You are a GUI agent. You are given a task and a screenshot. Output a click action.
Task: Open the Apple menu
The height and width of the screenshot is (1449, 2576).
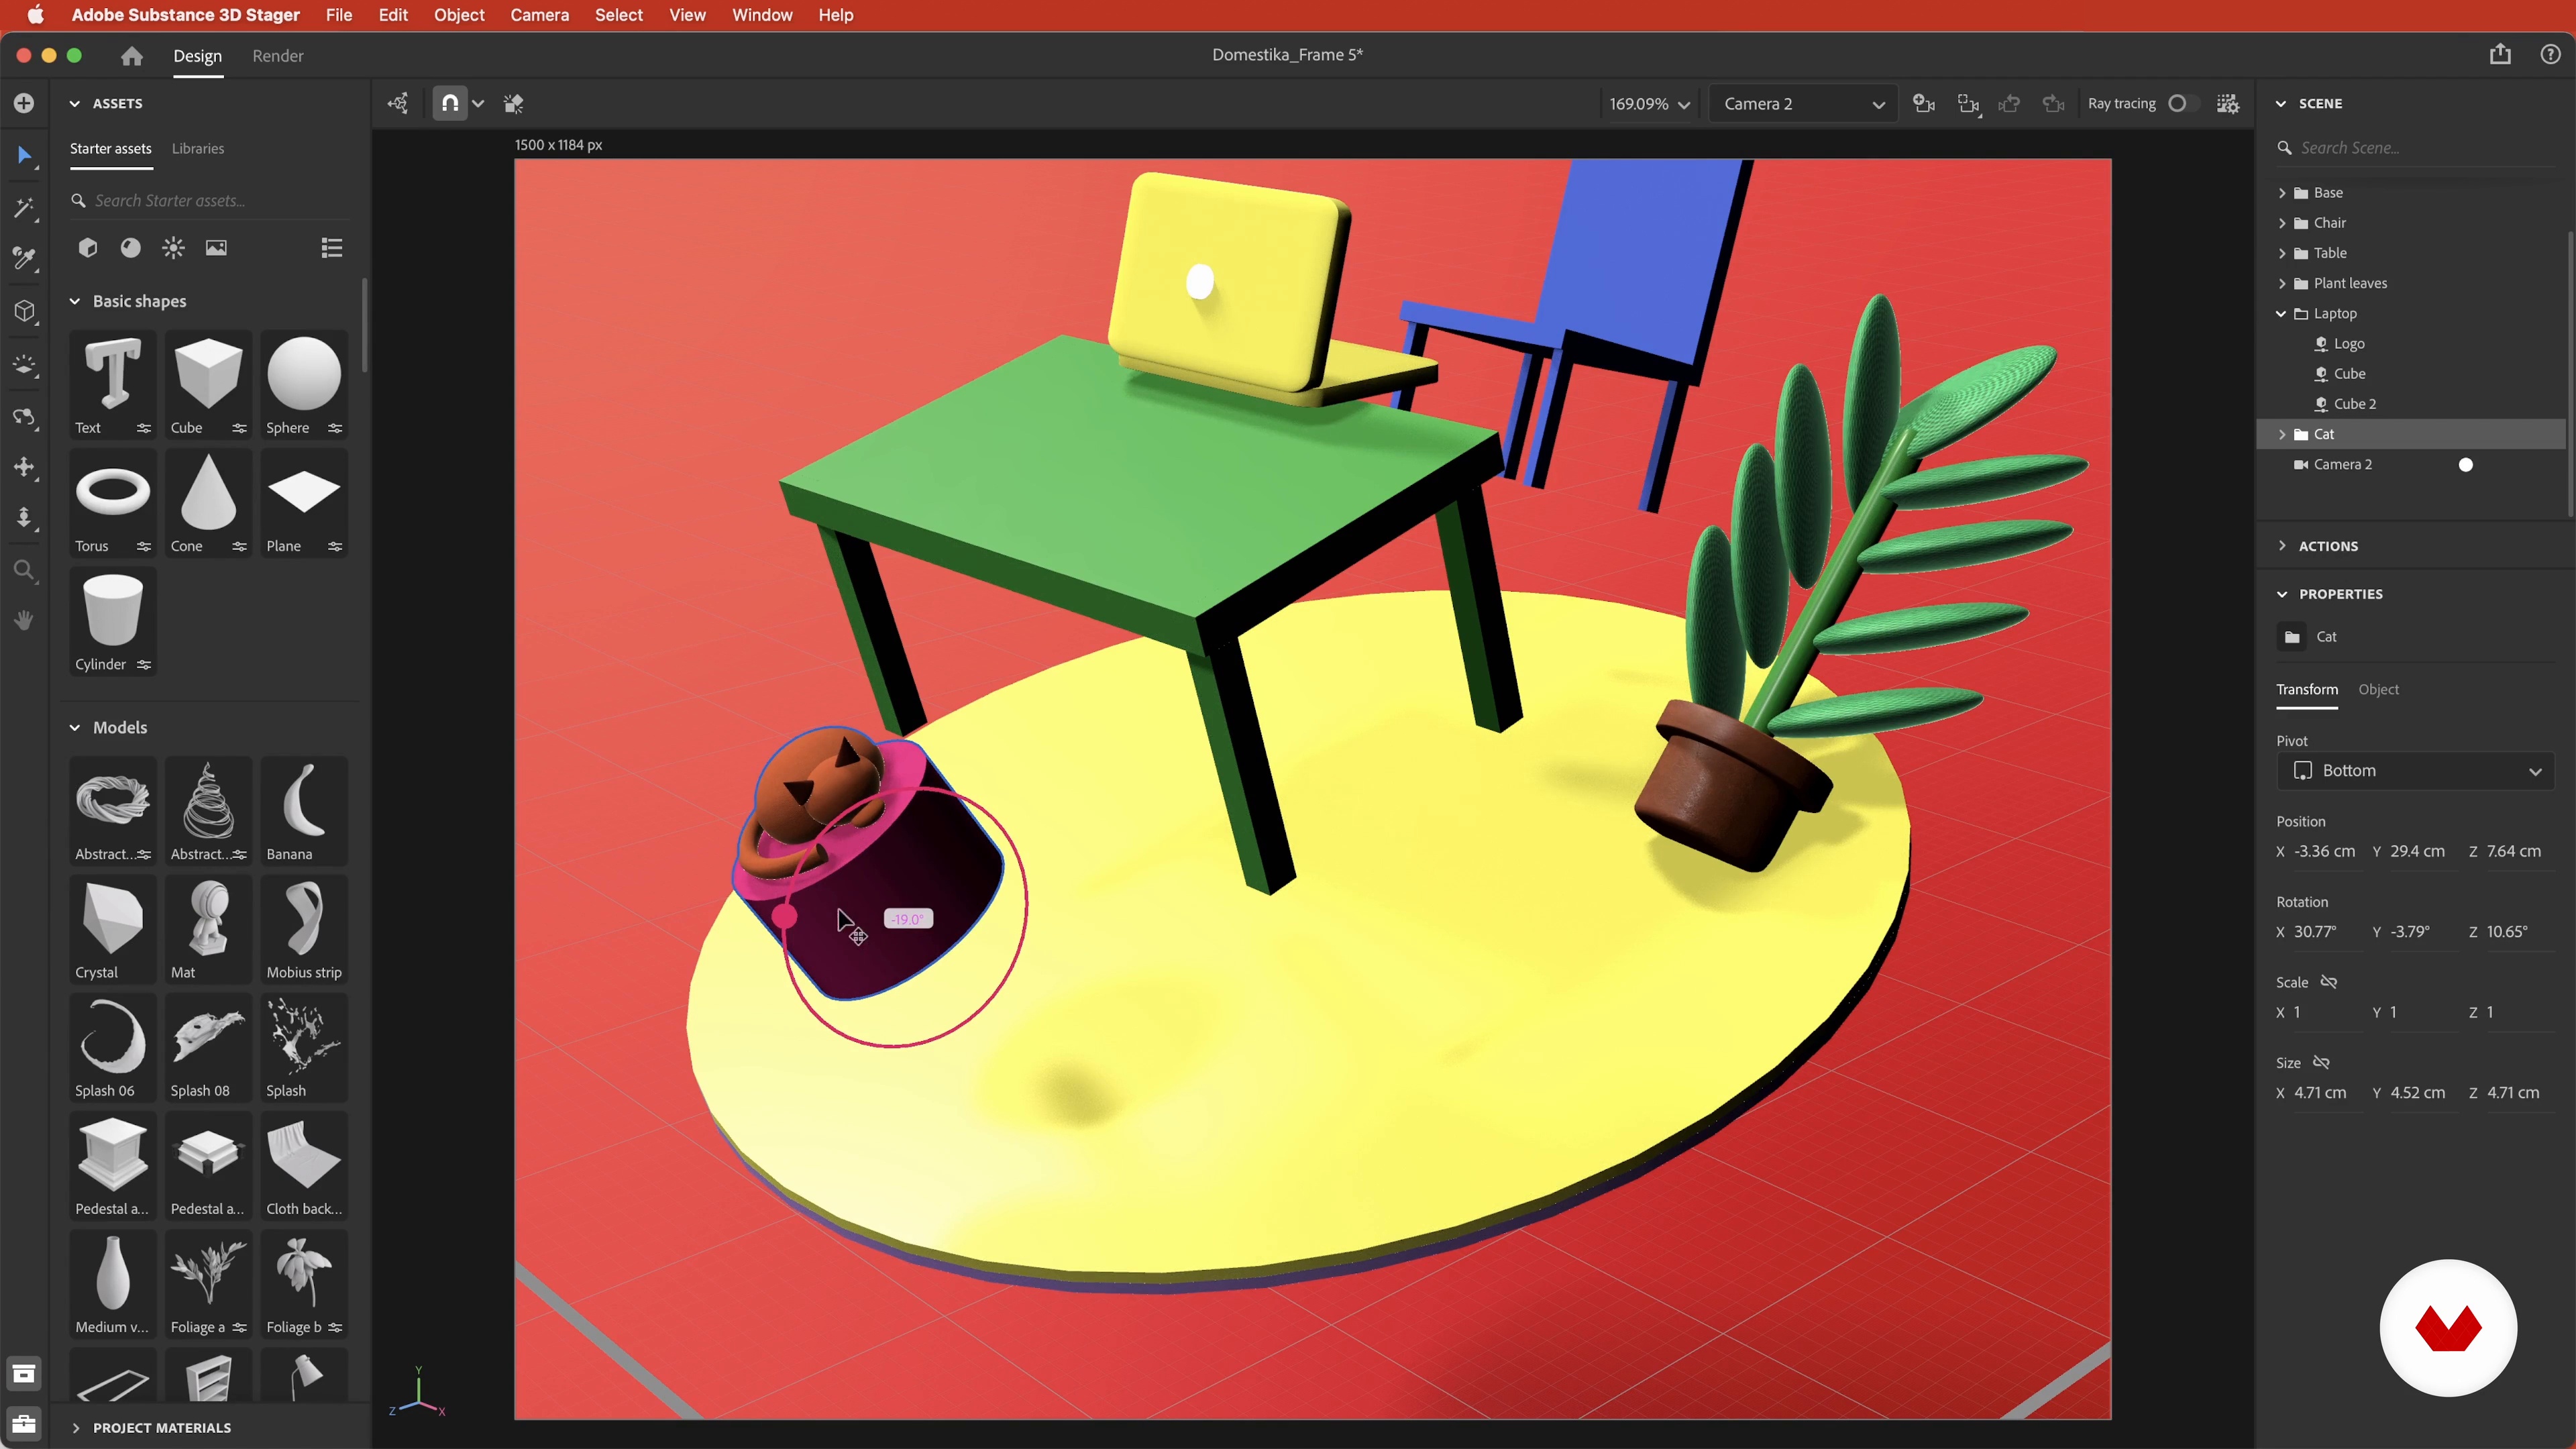point(35,15)
